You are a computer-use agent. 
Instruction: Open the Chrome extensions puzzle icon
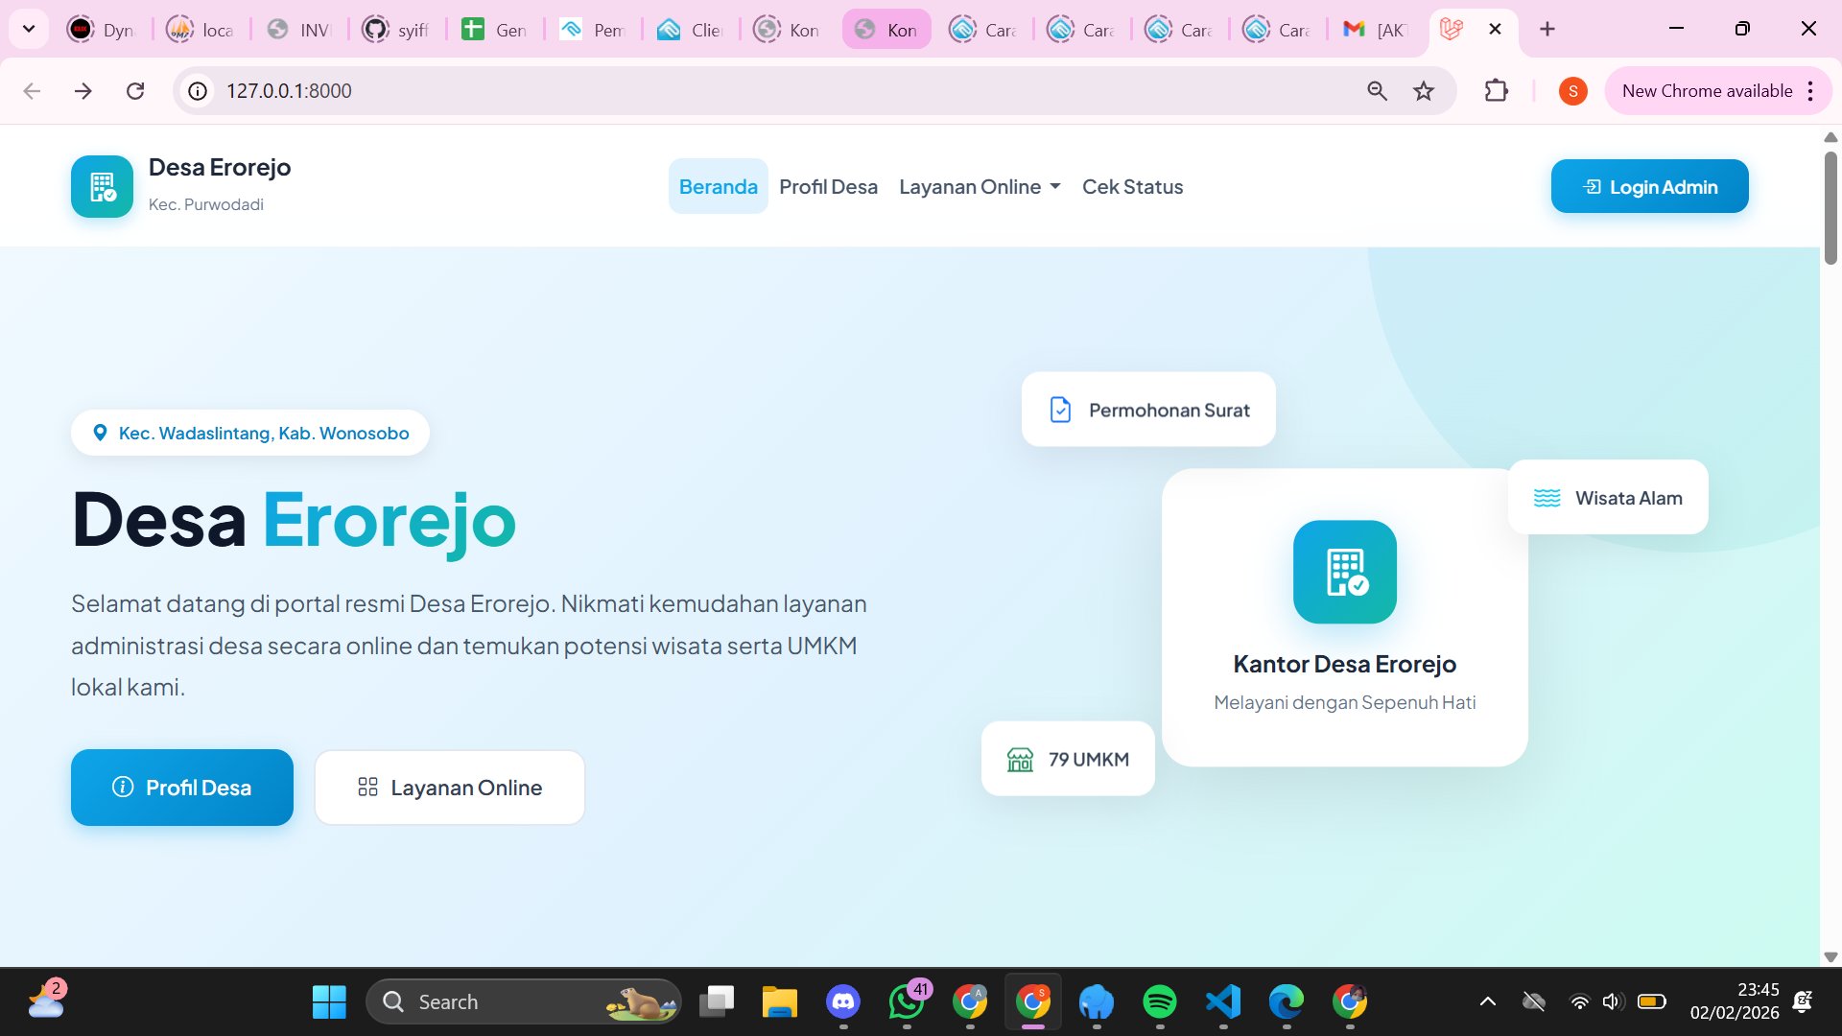pyautogui.click(x=1497, y=91)
